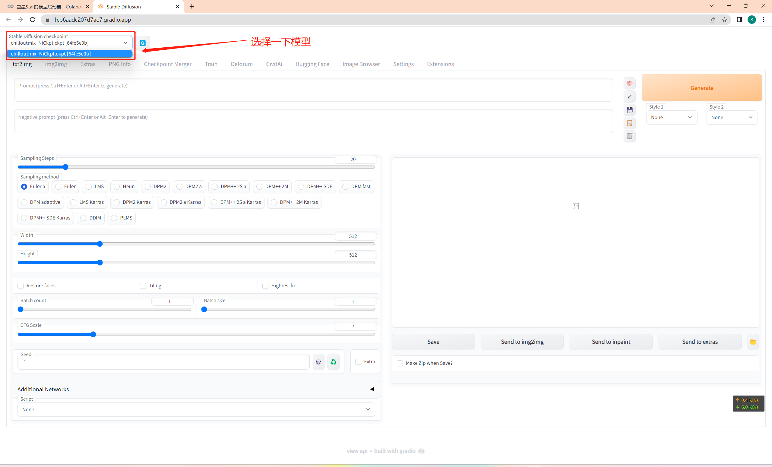Click the CFG Scale slider handle

[93, 335]
